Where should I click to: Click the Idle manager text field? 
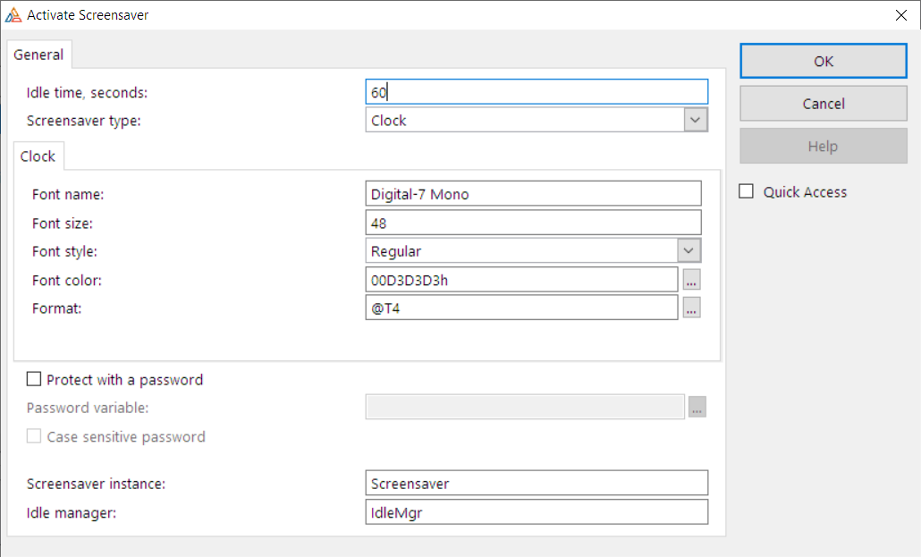click(x=537, y=511)
